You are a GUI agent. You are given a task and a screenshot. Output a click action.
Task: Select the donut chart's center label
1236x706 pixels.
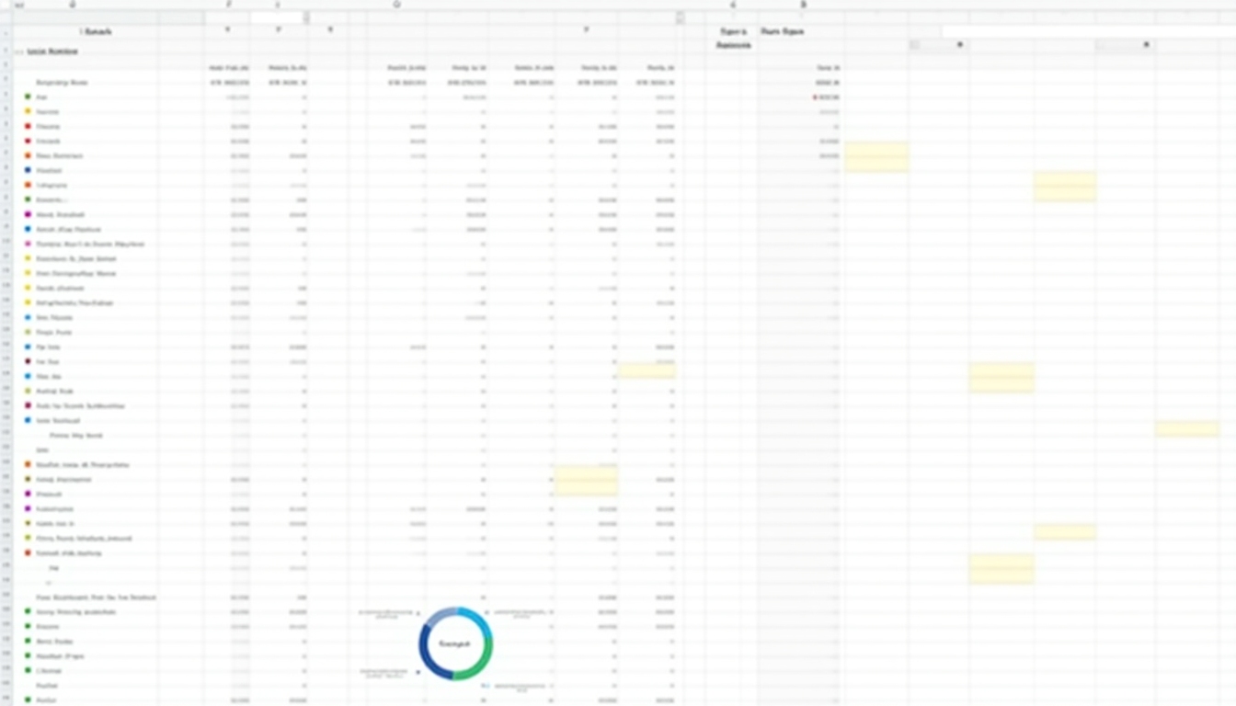point(455,644)
